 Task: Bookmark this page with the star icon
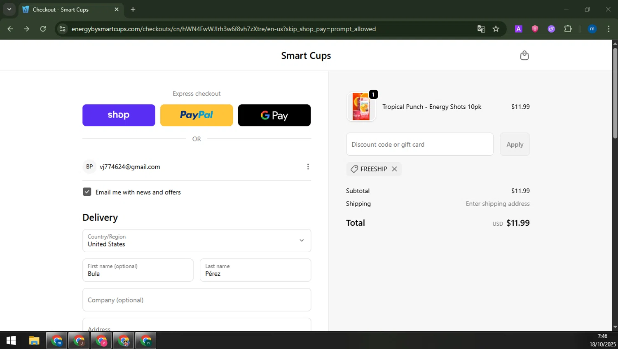[496, 29]
